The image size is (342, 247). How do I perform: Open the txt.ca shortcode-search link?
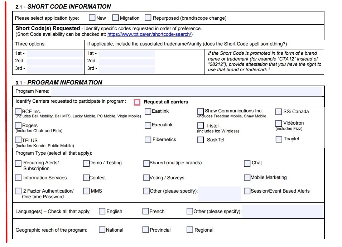point(149,34)
